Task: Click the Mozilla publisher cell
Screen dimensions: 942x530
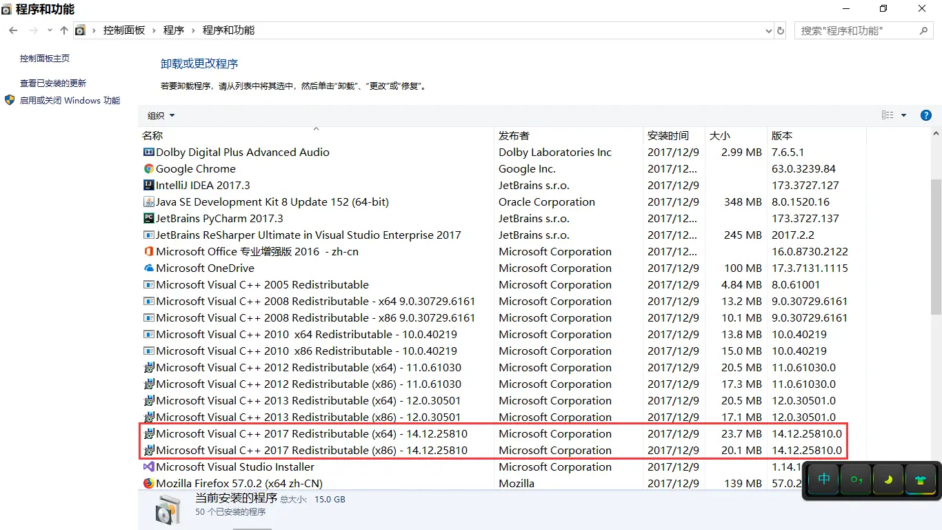Action: 517,483
